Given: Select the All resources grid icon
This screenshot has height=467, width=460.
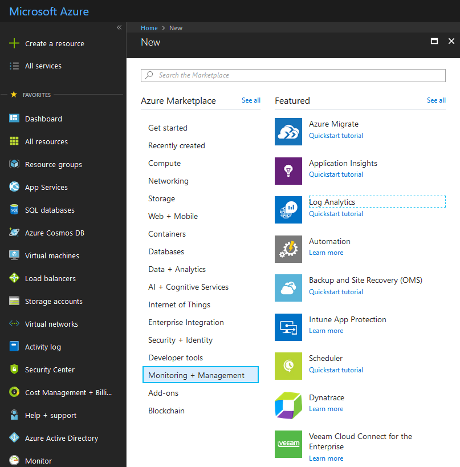Looking at the screenshot, I should point(14,141).
